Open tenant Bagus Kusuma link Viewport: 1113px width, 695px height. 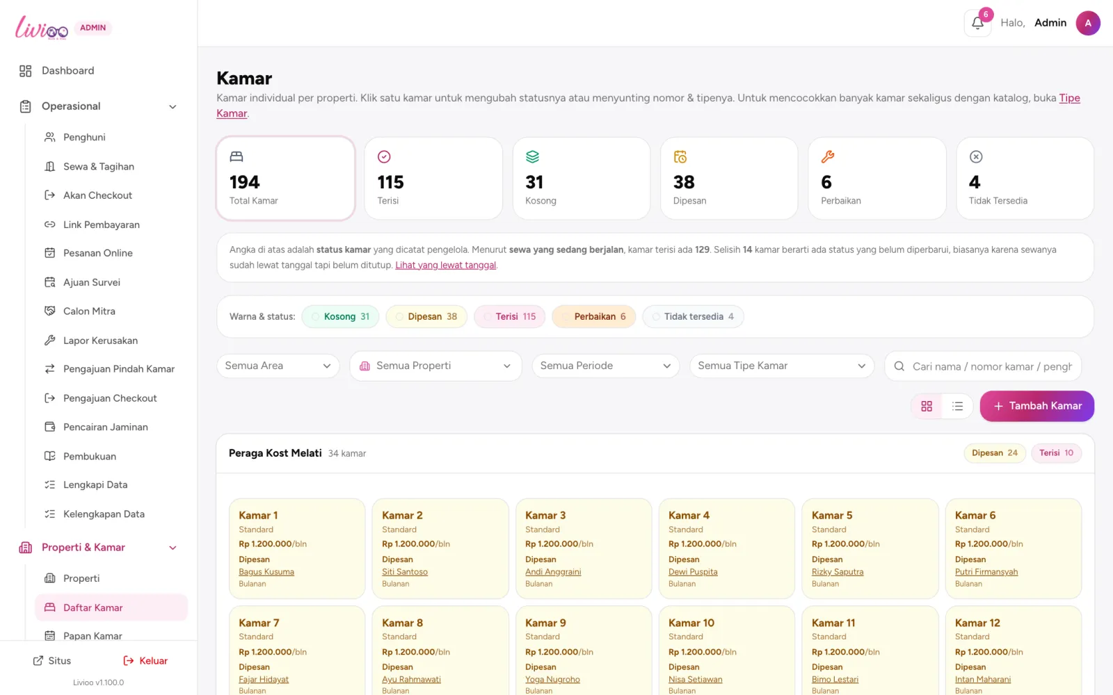(266, 573)
